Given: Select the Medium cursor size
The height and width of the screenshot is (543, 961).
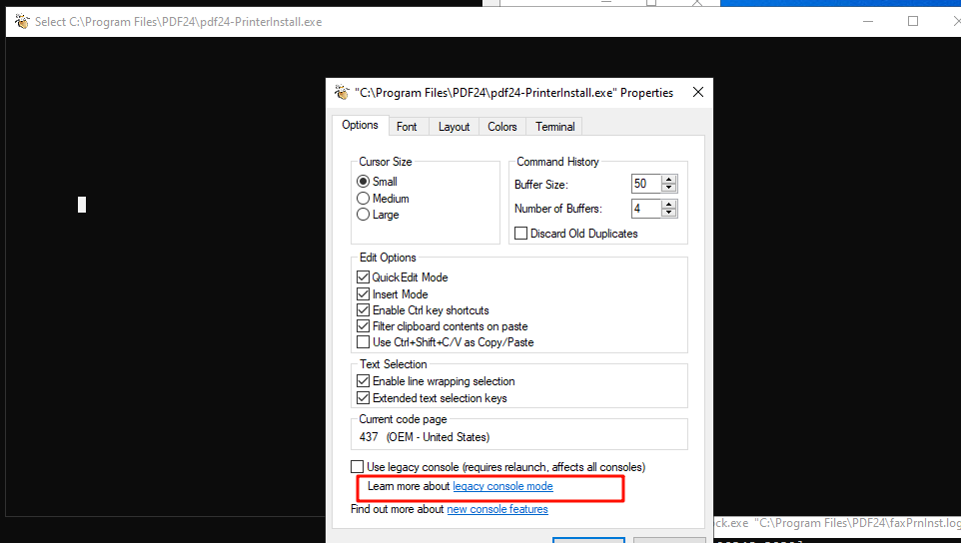Looking at the screenshot, I should 364,199.
